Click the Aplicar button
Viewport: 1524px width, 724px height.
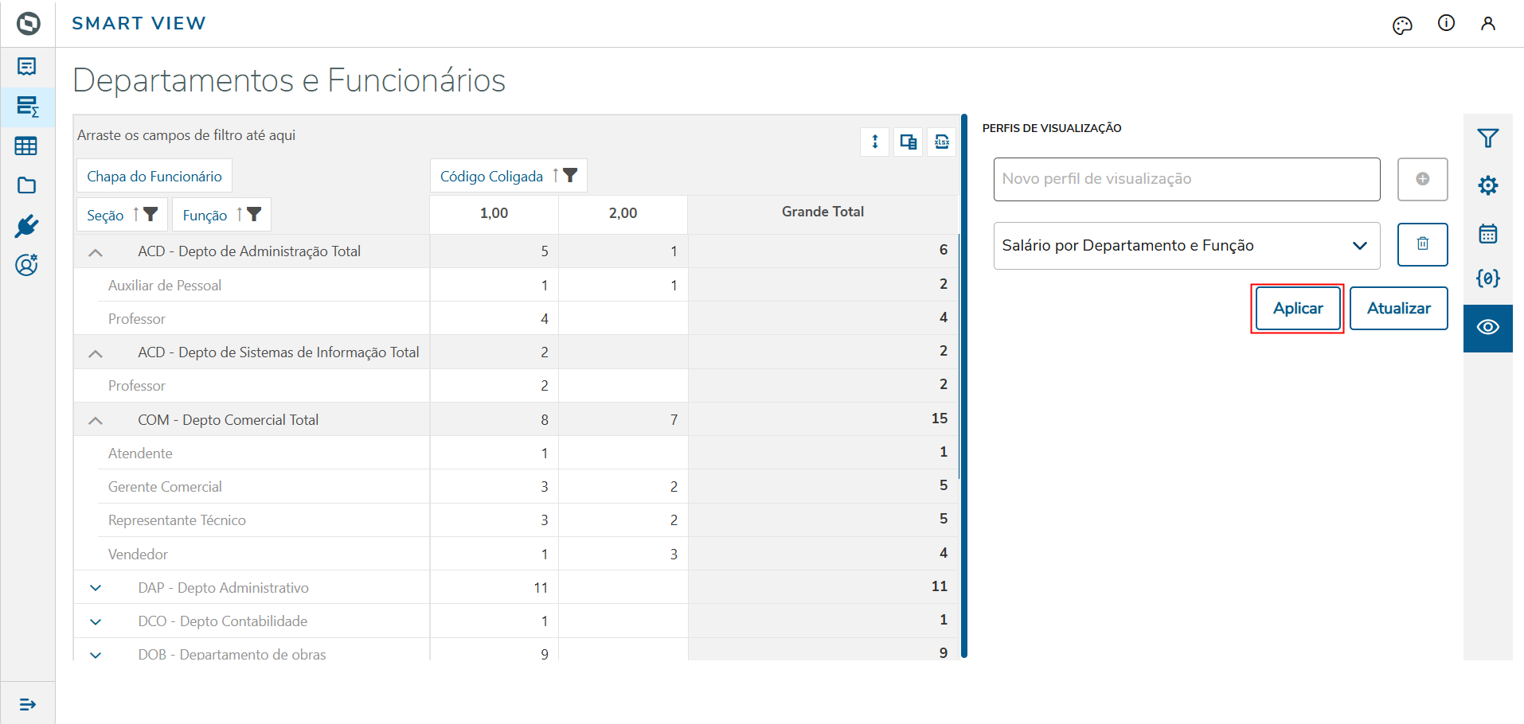1297,309
